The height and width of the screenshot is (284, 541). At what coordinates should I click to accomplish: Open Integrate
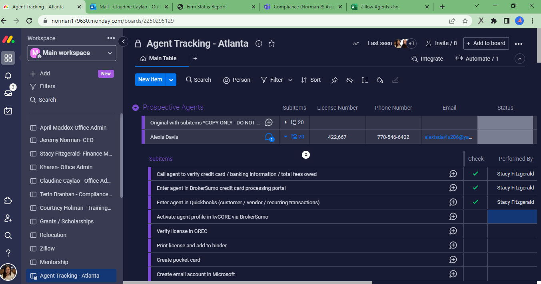[427, 59]
